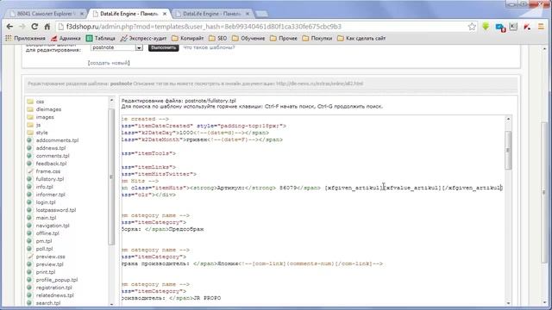This screenshot has width=552, height=310.
Task: Open the Что такое шаблоны? link
Action: [x=209, y=47]
